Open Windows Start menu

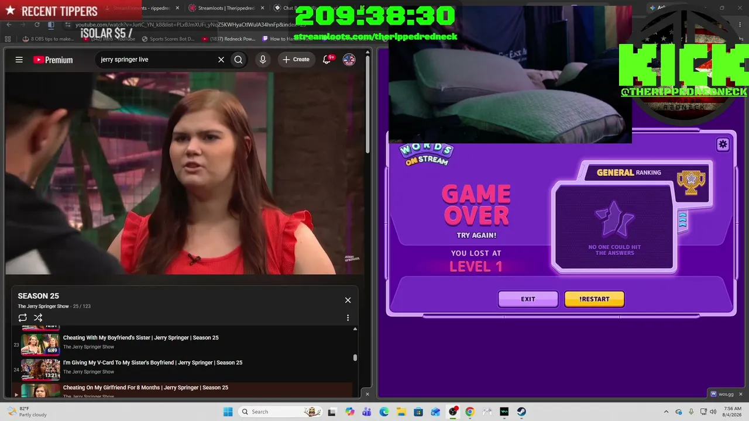(228, 412)
